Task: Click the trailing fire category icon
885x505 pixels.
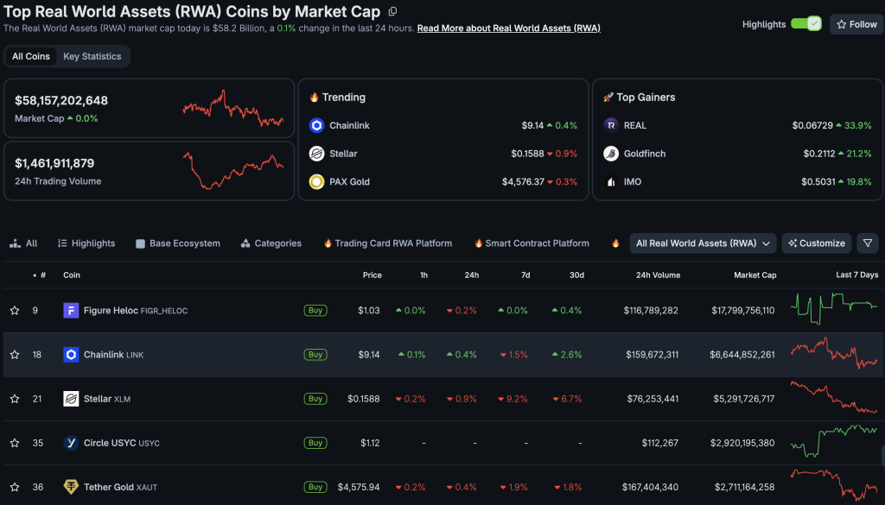Action: (615, 243)
